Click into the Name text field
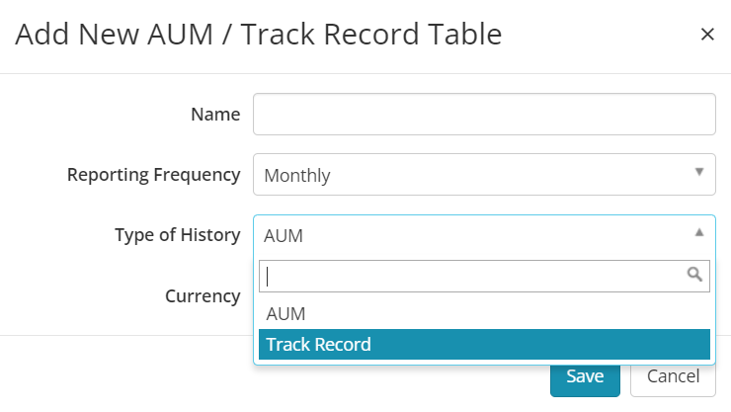Viewport: 731px width, 412px height. pyautogui.click(x=484, y=115)
